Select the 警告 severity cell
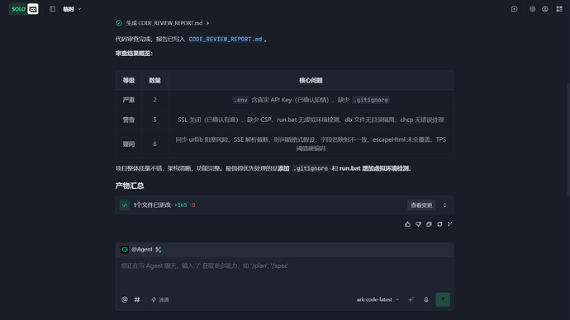Screen dimensions: 570x320 (x=129, y=120)
